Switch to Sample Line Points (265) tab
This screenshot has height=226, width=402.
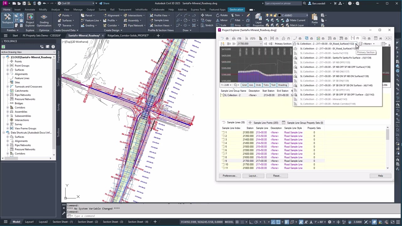point(264,123)
